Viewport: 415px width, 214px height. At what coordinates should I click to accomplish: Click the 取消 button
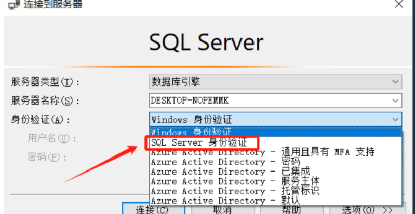(222, 209)
